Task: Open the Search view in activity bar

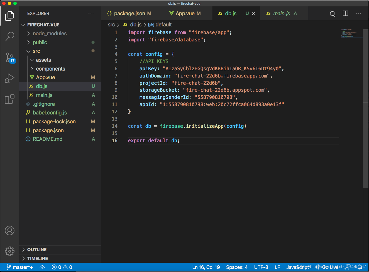Action: click(x=9, y=36)
